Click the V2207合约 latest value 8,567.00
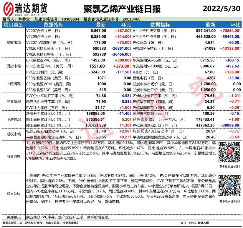243x228 pixels. (98, 31)
